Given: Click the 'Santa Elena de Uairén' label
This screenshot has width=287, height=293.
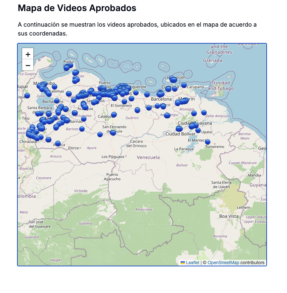Looking at the screenshot, I should [x=222, y=185].
